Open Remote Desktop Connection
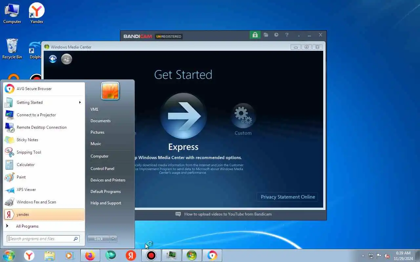 point(44,127)
